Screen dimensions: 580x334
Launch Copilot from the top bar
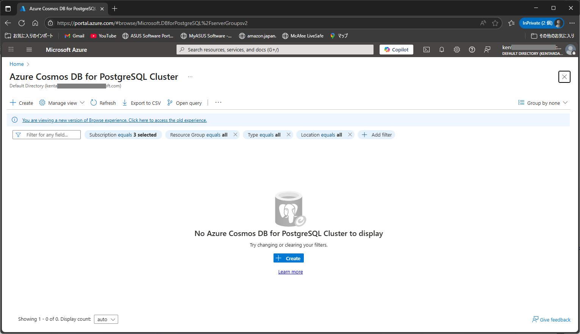click(x=396, y=49)
